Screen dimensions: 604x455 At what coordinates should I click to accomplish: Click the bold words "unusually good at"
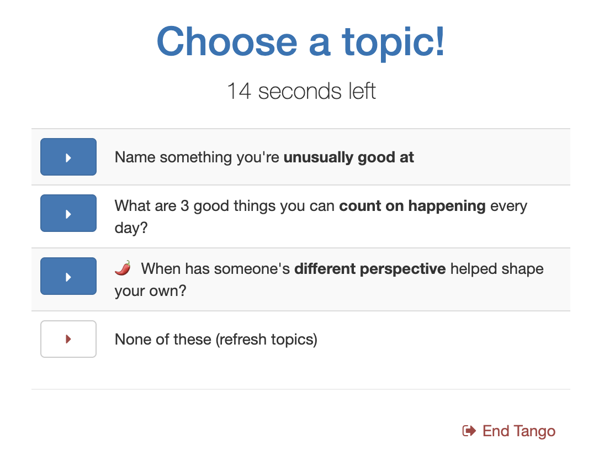(348, 157)
